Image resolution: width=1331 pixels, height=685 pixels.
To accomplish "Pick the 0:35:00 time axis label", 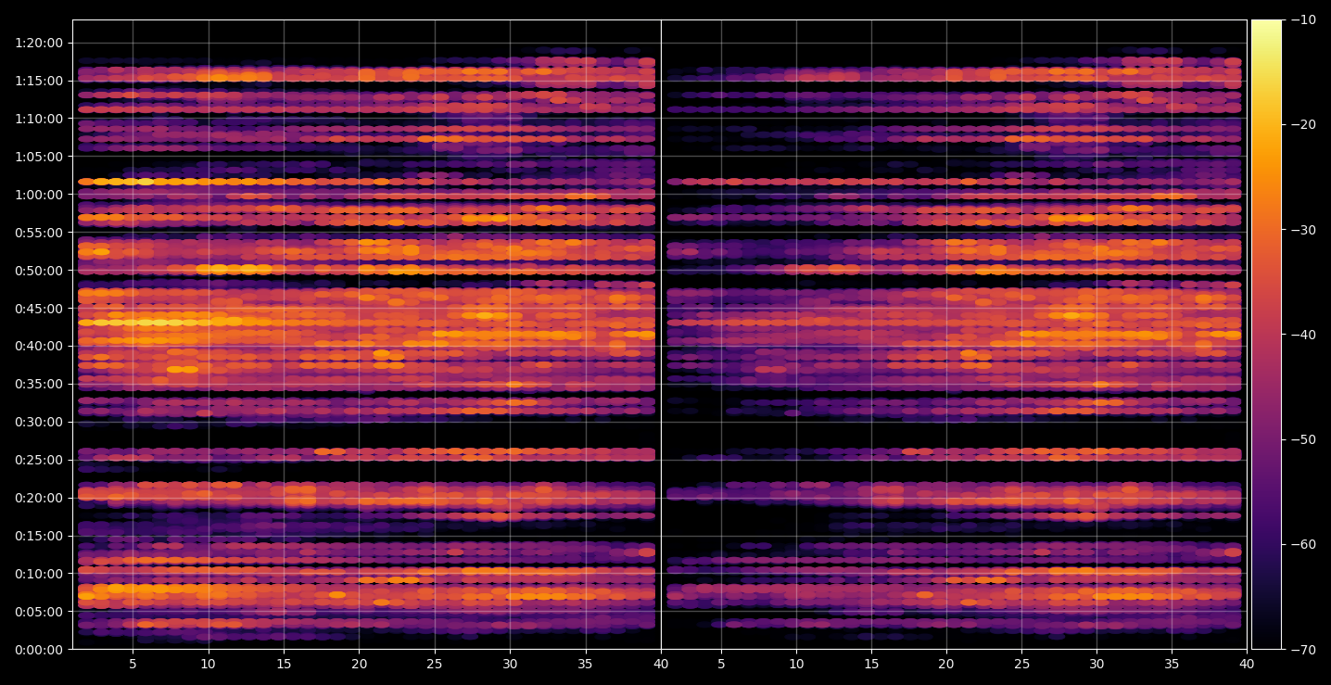I will 39,384.
